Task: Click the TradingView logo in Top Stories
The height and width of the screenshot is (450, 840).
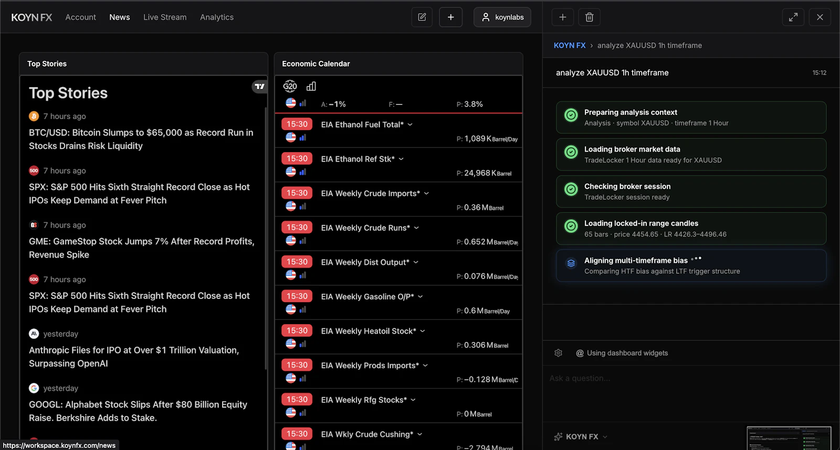Action: tap(259, 87)
